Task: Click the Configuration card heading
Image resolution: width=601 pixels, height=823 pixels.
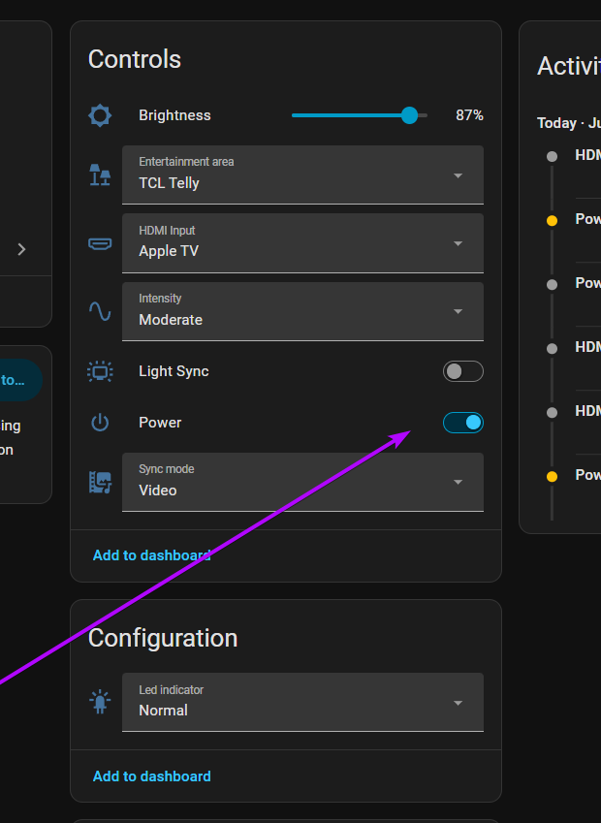Action: click(x=163, y=638)
